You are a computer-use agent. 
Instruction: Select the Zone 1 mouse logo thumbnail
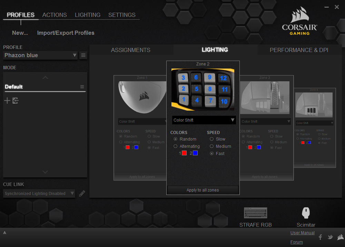pyautogui.click(x=142, y=97)
